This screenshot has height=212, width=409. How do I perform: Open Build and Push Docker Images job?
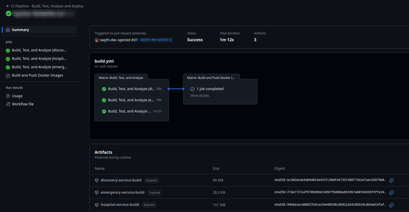click(37, 75)
